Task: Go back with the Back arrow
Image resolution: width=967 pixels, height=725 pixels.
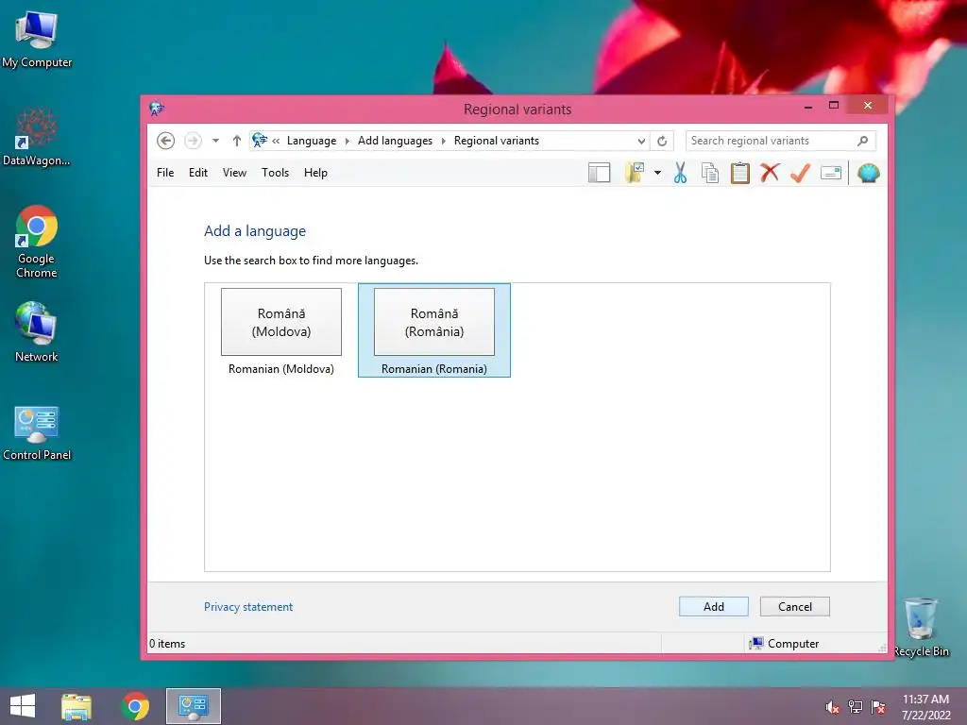Action: (x=165, y=141)
